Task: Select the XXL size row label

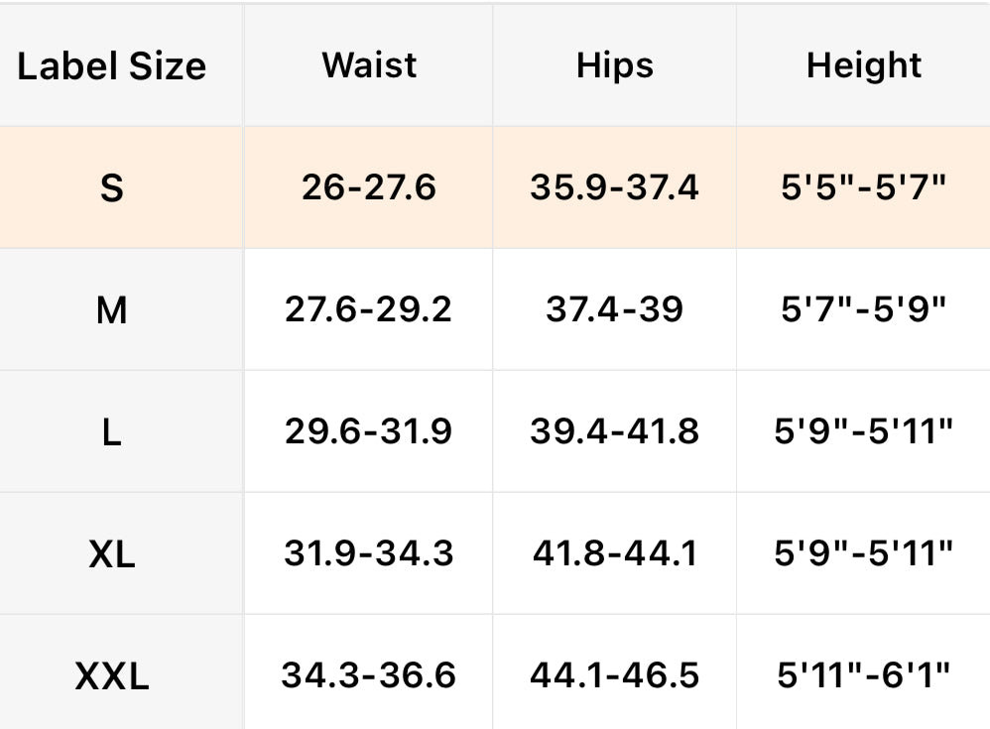Action: pos(112,676)
